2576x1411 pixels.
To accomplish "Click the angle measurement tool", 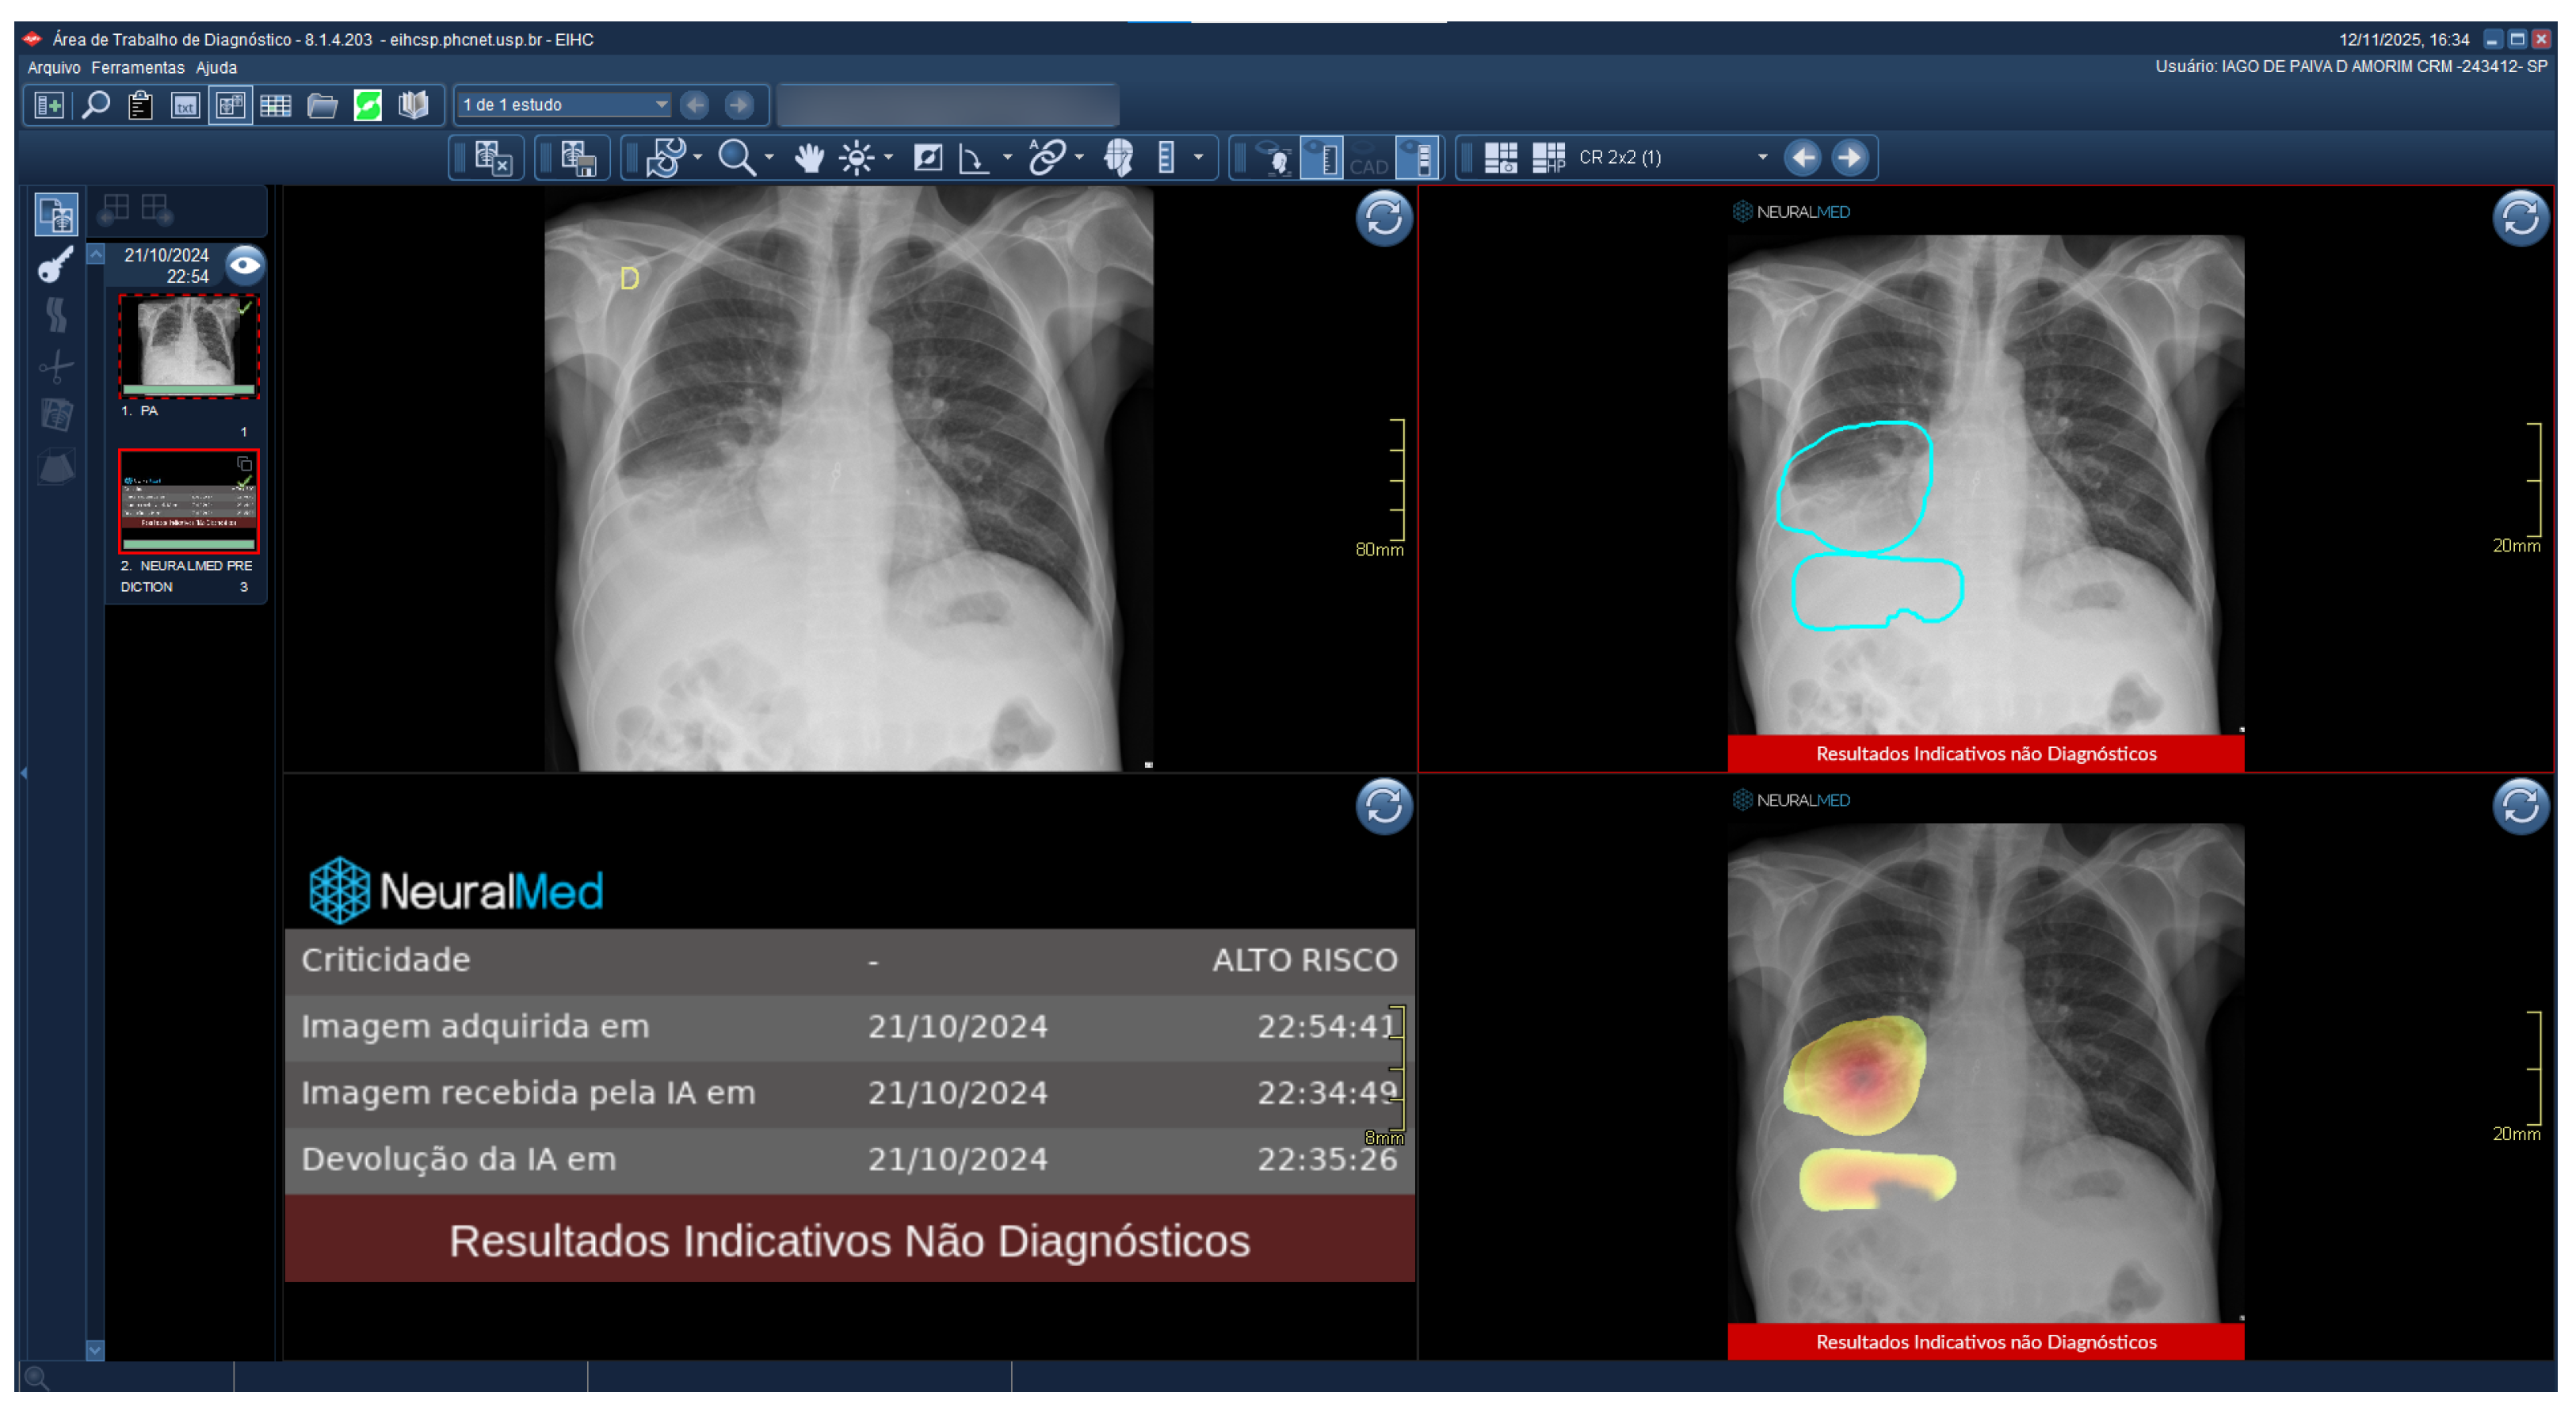I will 972,158.
